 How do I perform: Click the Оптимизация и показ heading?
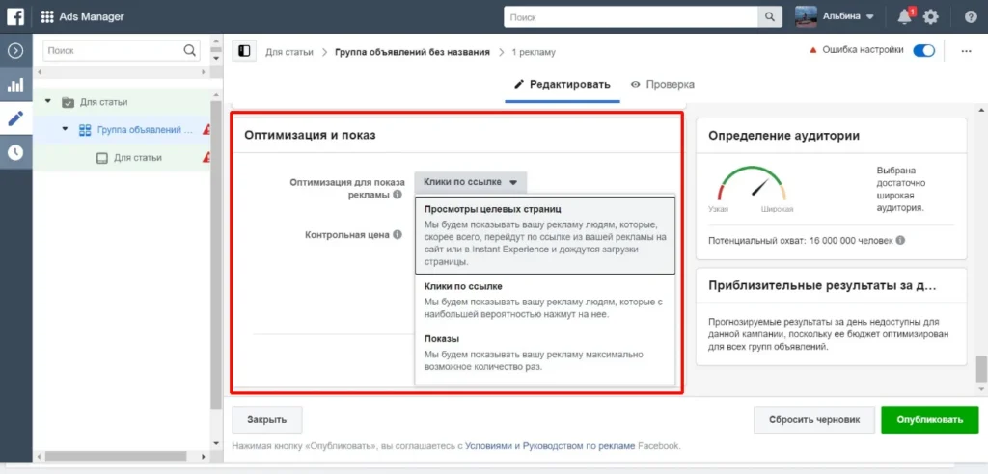tap(310, 135)
